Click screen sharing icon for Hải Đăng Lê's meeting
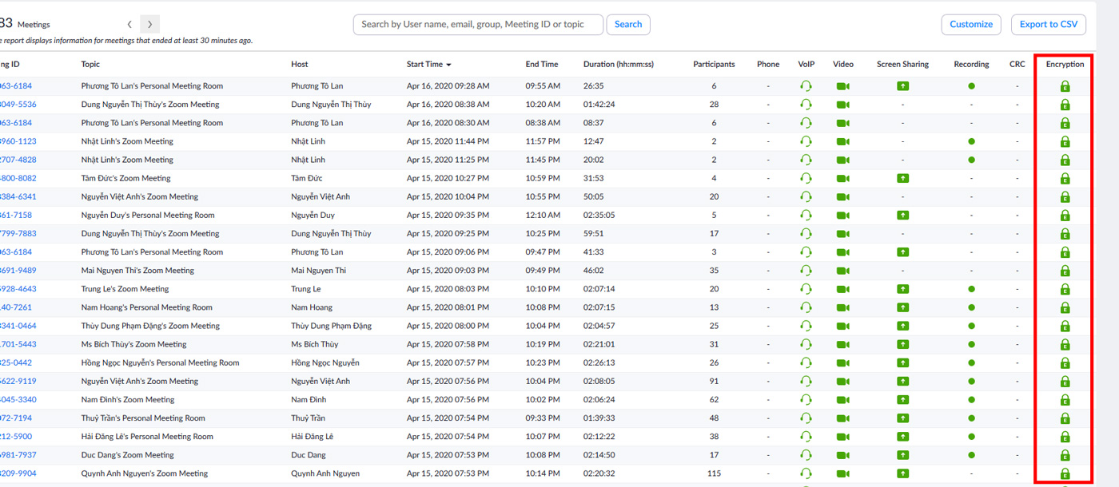The image size is (1119, 487). click(x=902, y=437)
